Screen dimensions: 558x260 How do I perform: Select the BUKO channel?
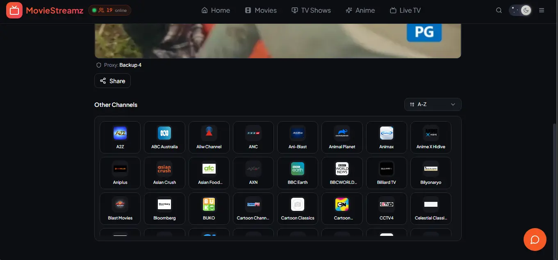[x=209, y=208]
